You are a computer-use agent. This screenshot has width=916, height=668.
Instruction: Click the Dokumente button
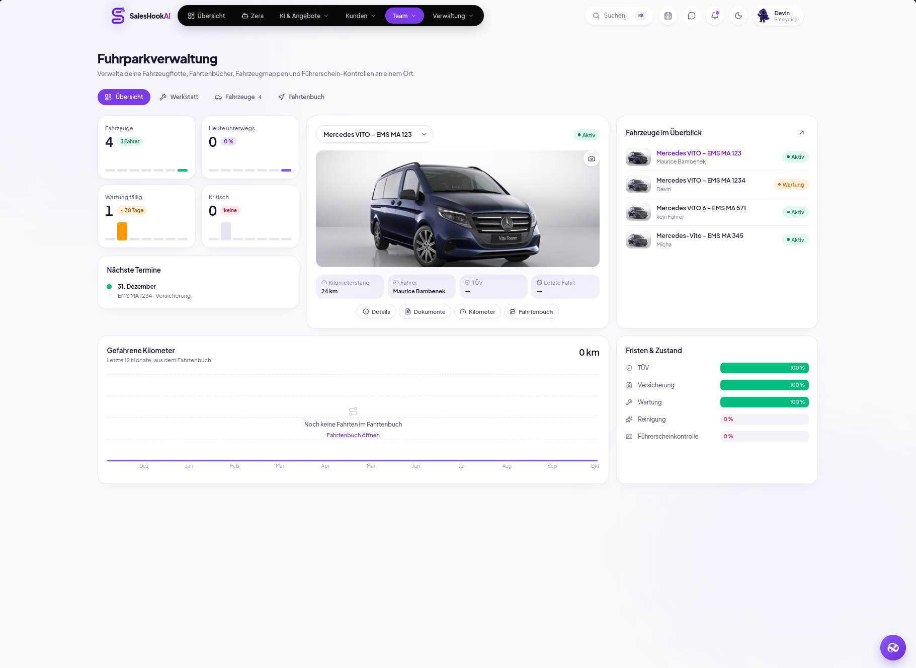tap(425, 312)
